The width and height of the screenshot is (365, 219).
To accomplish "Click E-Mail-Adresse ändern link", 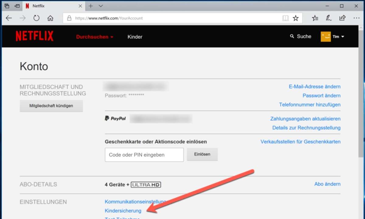I will point(315,87).
